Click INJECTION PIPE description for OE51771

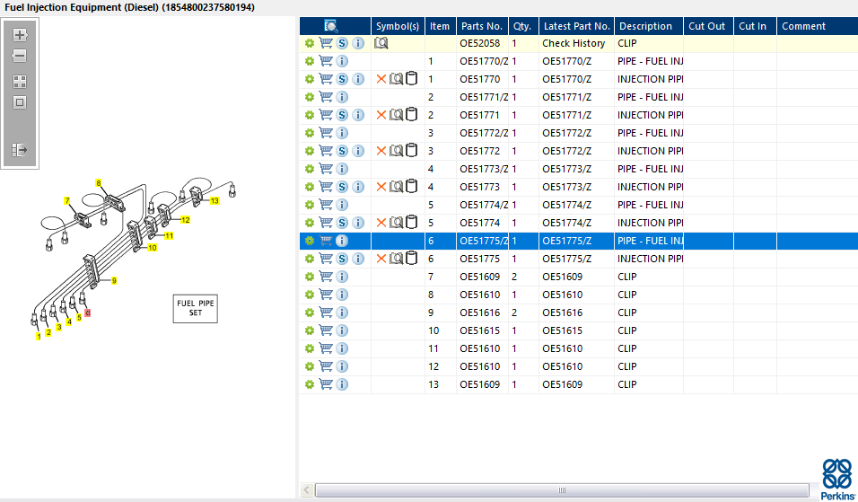[650, 115]
